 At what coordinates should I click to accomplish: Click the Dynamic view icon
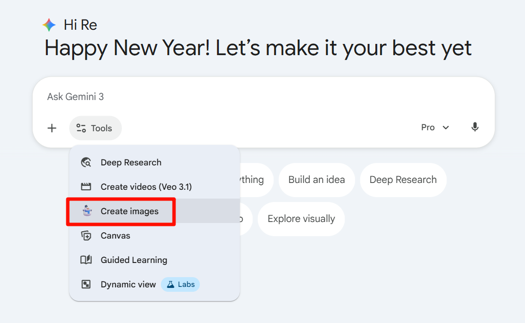[86, 284]
